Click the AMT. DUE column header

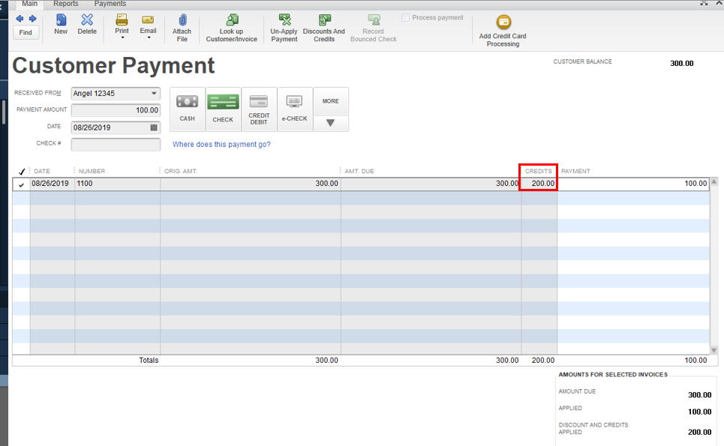pos(359,171)
